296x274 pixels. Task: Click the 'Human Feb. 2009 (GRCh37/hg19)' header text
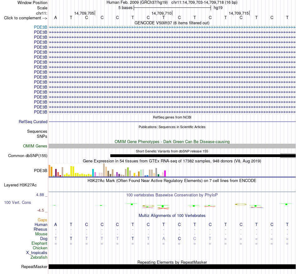(137, 2)
